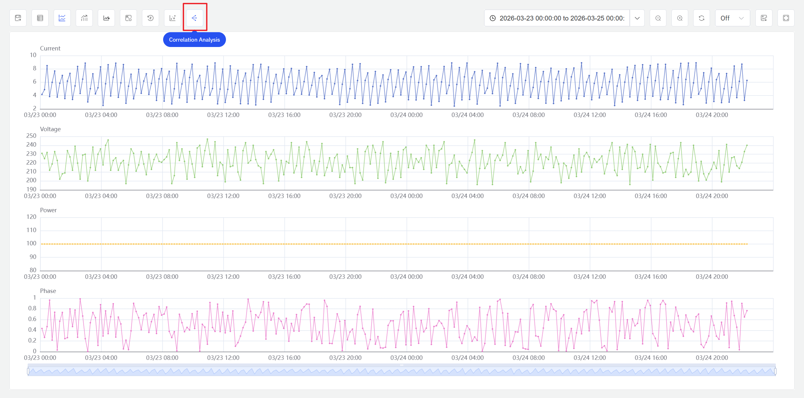Open the scatter plot view

click(172, 18)
